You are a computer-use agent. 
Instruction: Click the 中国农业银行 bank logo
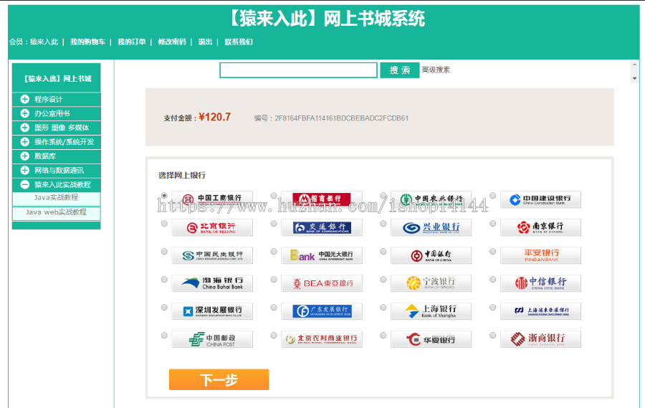[431, 199]
